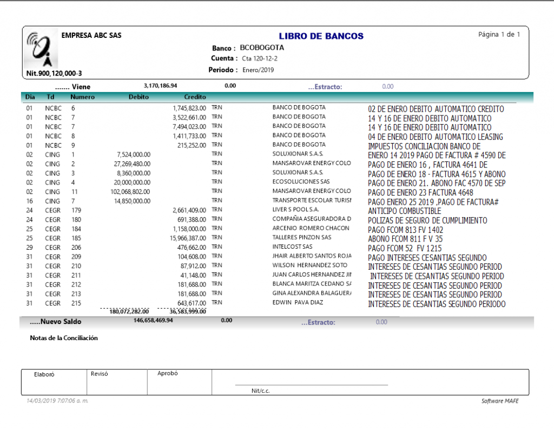
Task: Select the TALLERES PINZON SAS entry
Action: point(302,238)
